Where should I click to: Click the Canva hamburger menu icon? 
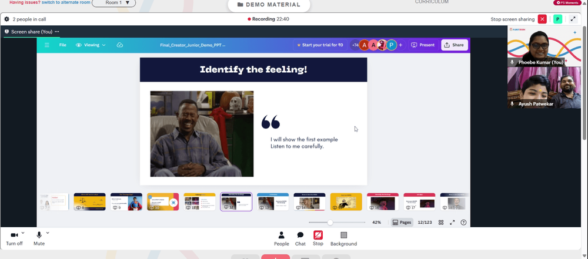coord(47,45)
